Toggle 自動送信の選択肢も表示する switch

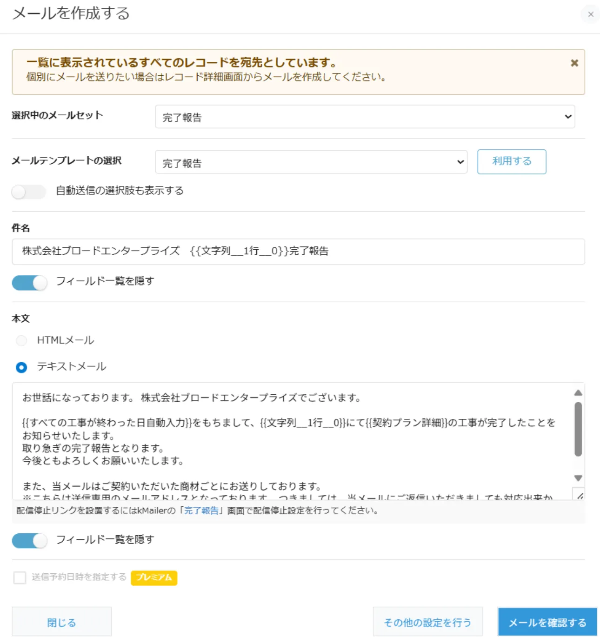coord(29,192)
